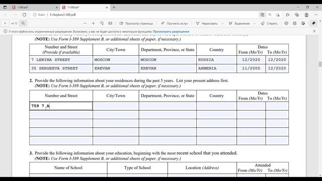Zoom out of the PDF

pos(85,24)
